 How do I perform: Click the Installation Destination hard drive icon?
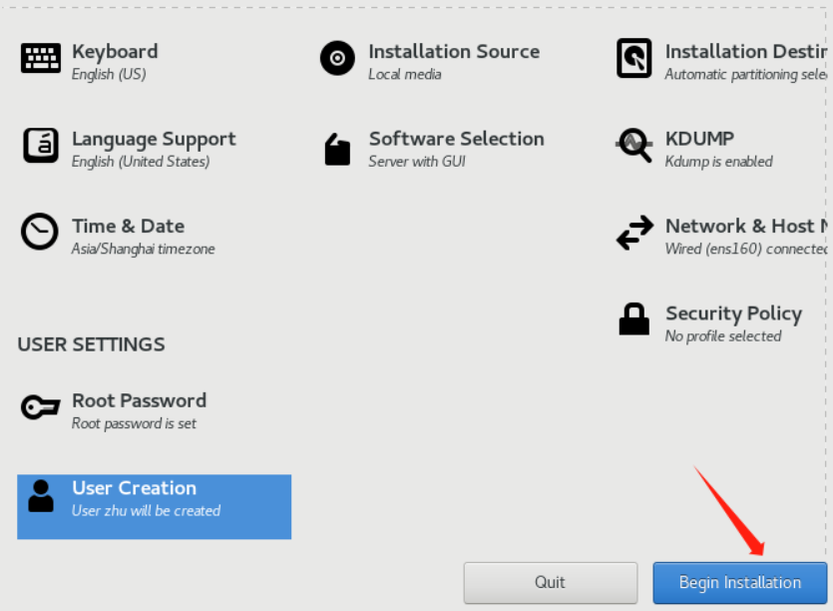tap(634, 59)
